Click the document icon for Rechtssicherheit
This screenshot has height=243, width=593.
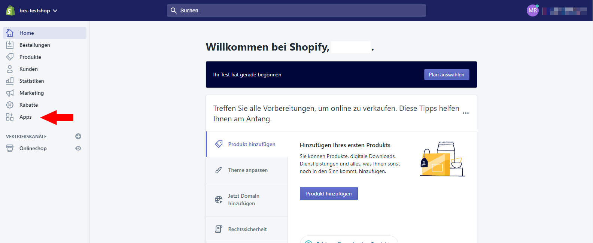coord(219,229)
